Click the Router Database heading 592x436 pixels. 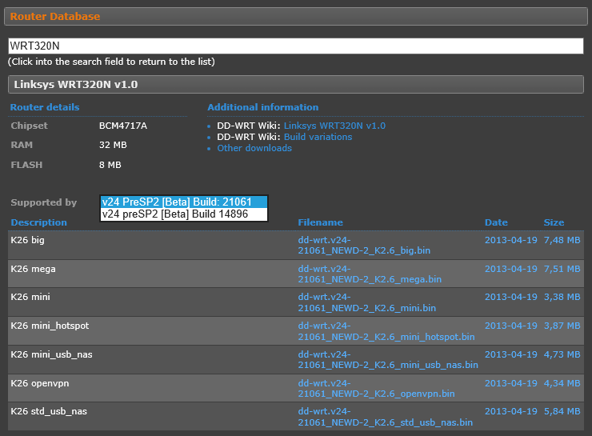coord(55,17)
